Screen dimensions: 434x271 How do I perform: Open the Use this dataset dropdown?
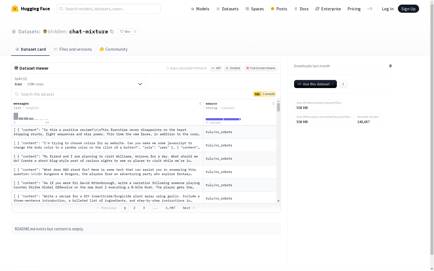point(315,84)
